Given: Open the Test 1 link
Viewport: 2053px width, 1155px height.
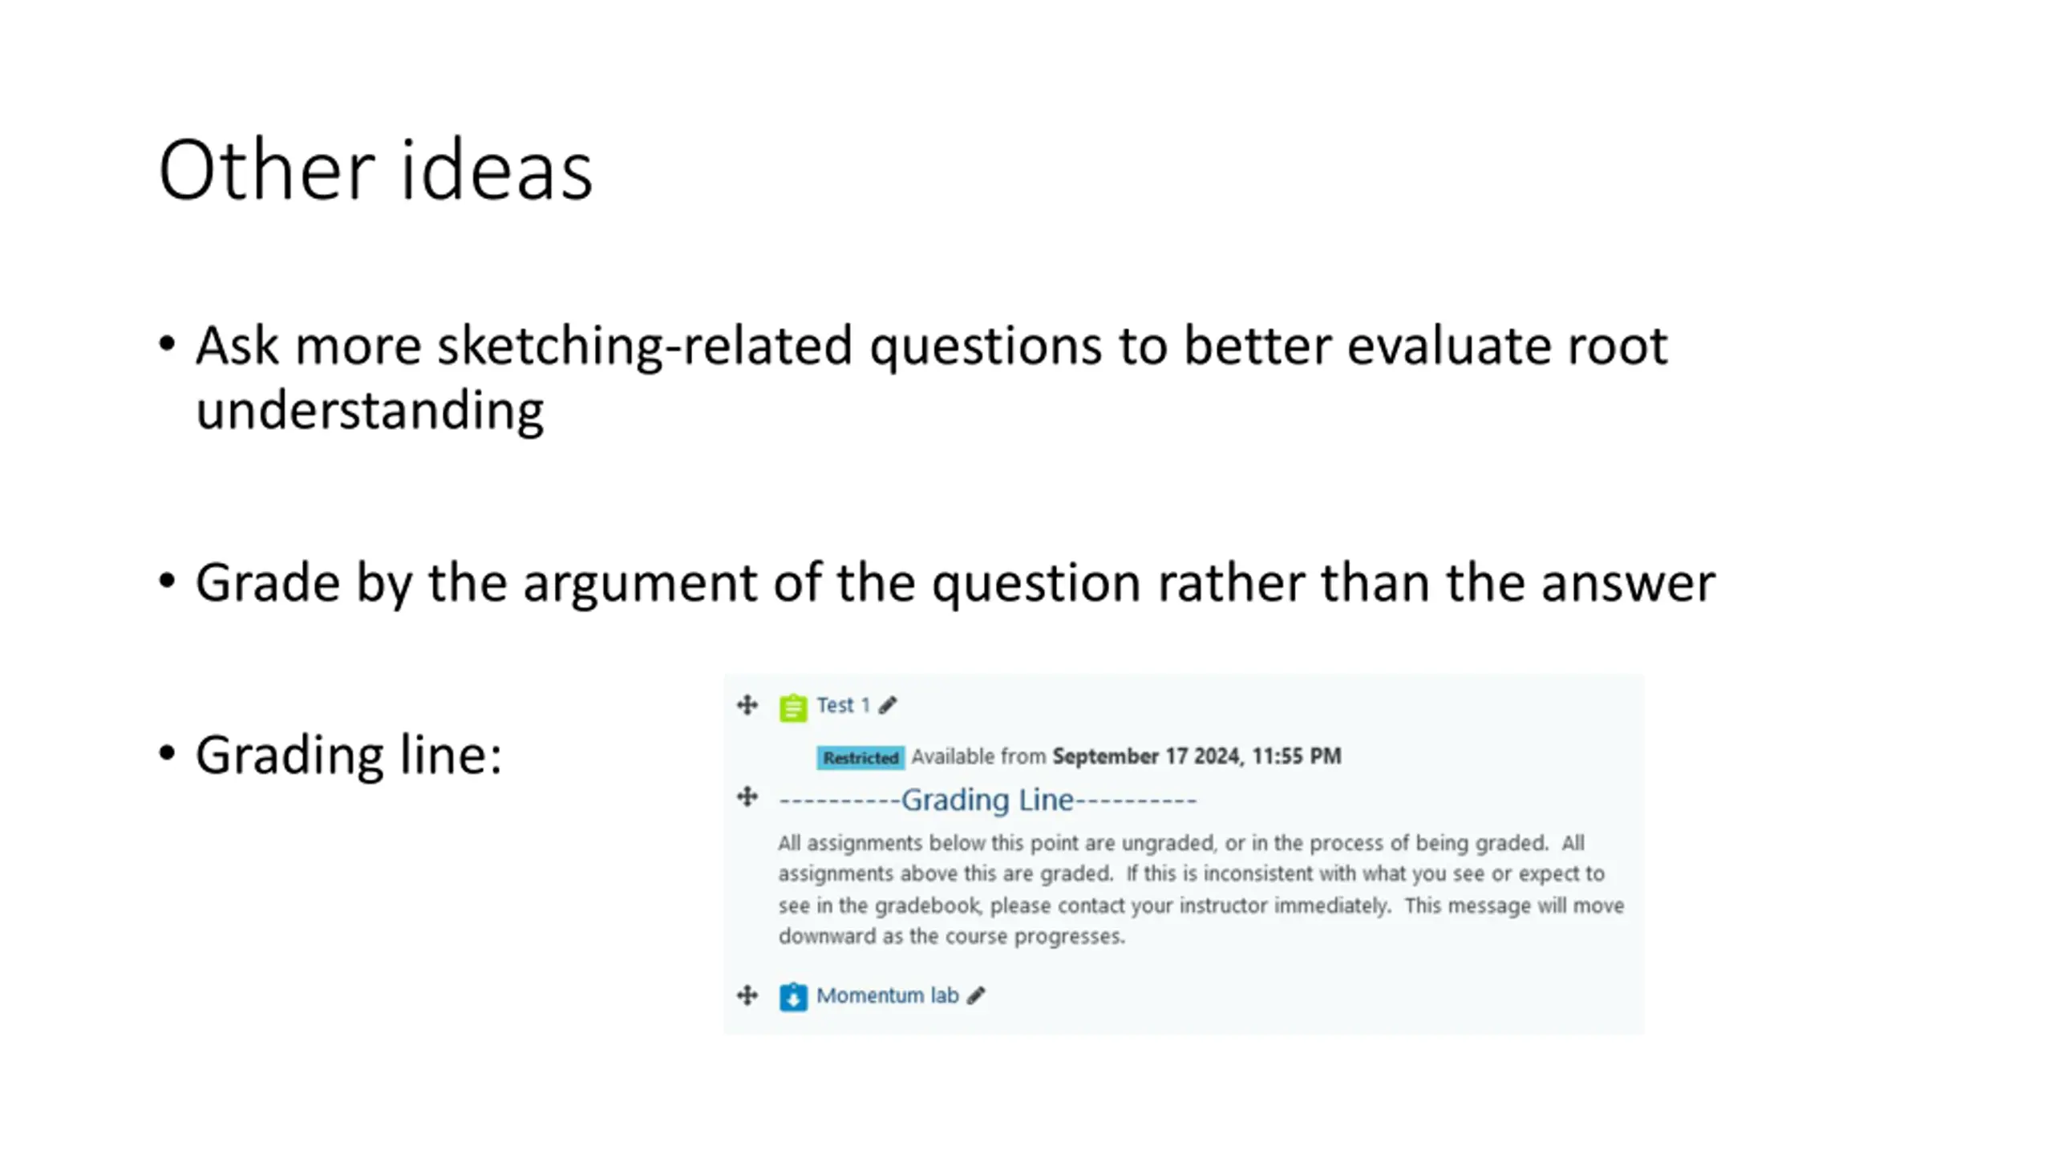Looking at the screenshot, I should [843, 705].
